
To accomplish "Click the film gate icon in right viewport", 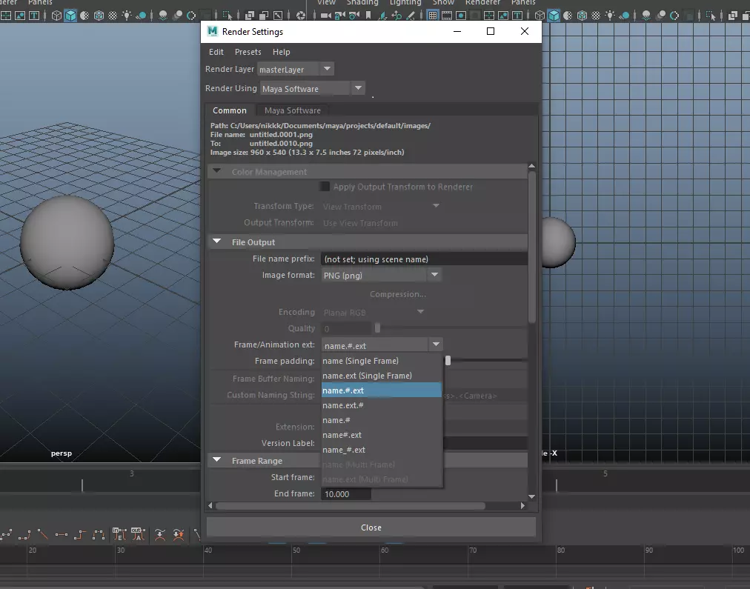I will tap(445, 16).
